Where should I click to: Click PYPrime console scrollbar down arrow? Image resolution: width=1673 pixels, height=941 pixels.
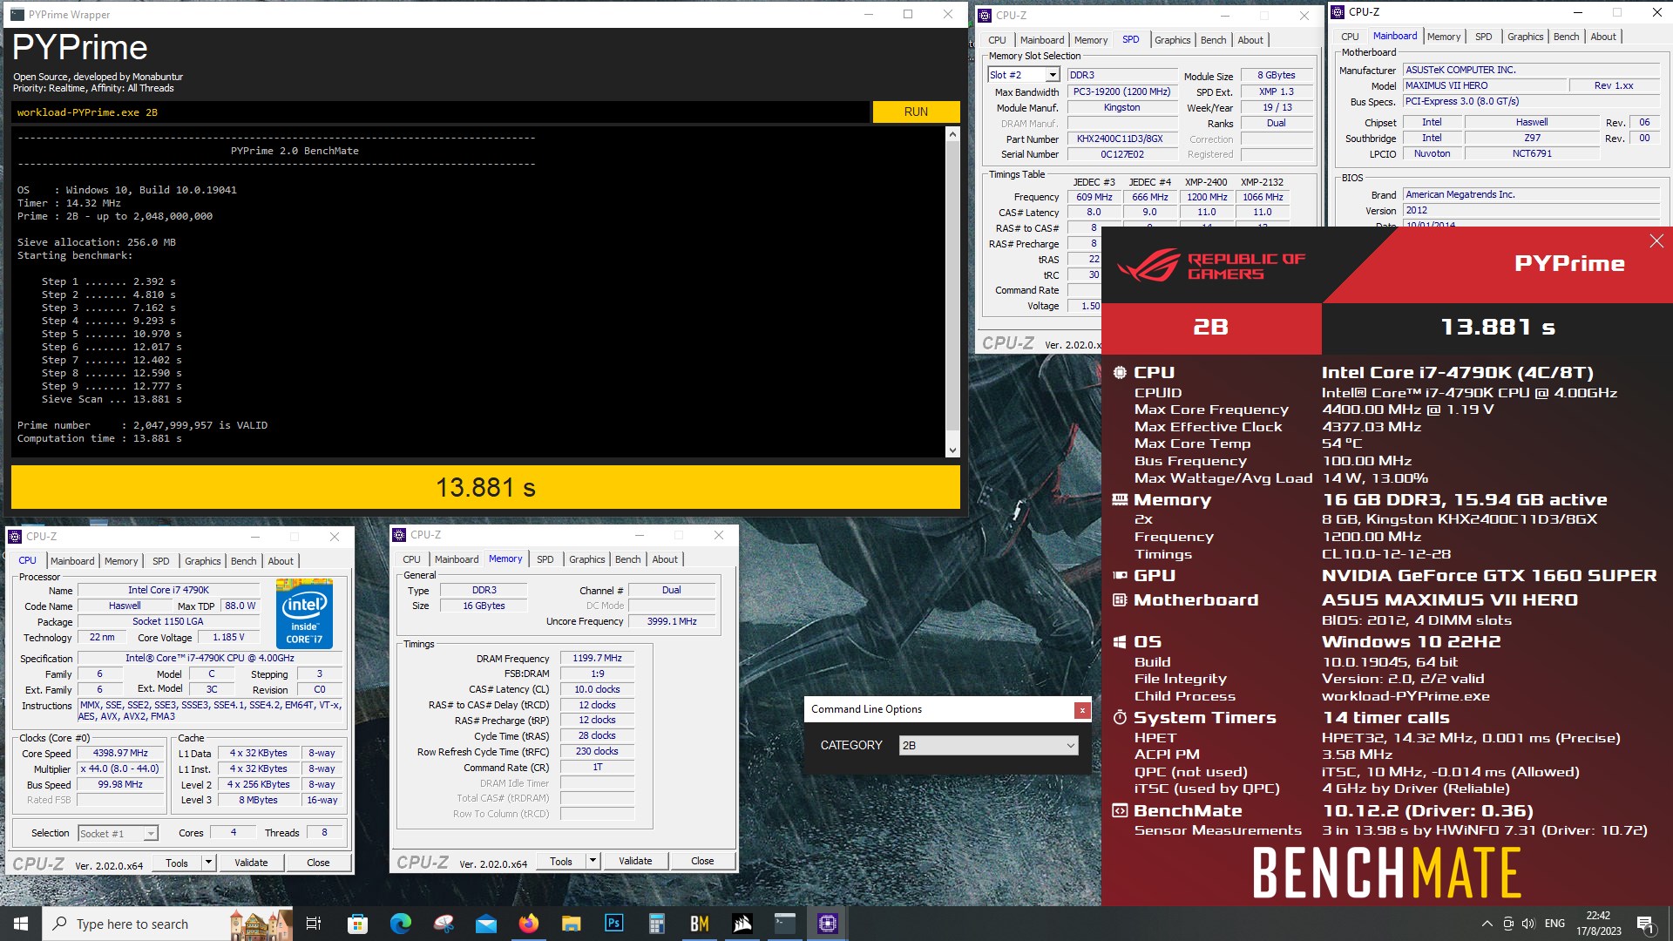click(x=952, y=450)
